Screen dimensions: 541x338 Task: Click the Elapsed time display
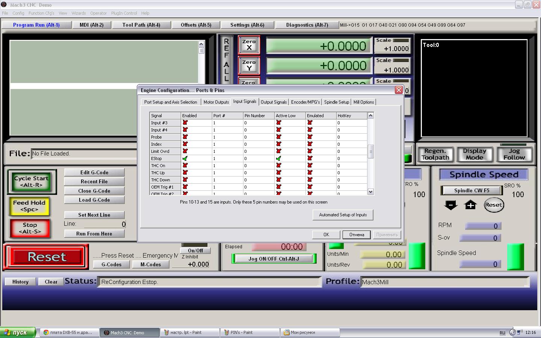click(278, 247)
